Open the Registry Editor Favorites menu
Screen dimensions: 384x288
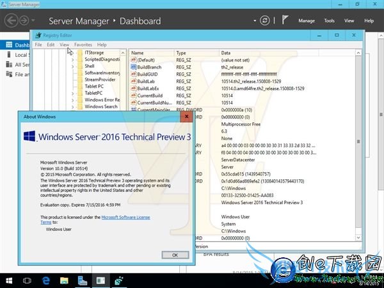pos(83,45)
